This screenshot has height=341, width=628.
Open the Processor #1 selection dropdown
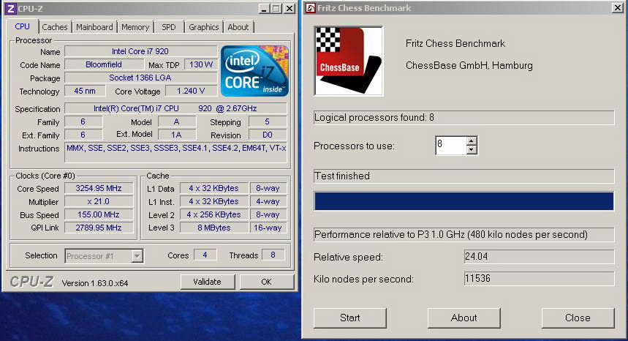coord(137,255)
